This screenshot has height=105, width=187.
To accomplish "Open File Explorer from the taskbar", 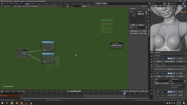I will point(12,103).
